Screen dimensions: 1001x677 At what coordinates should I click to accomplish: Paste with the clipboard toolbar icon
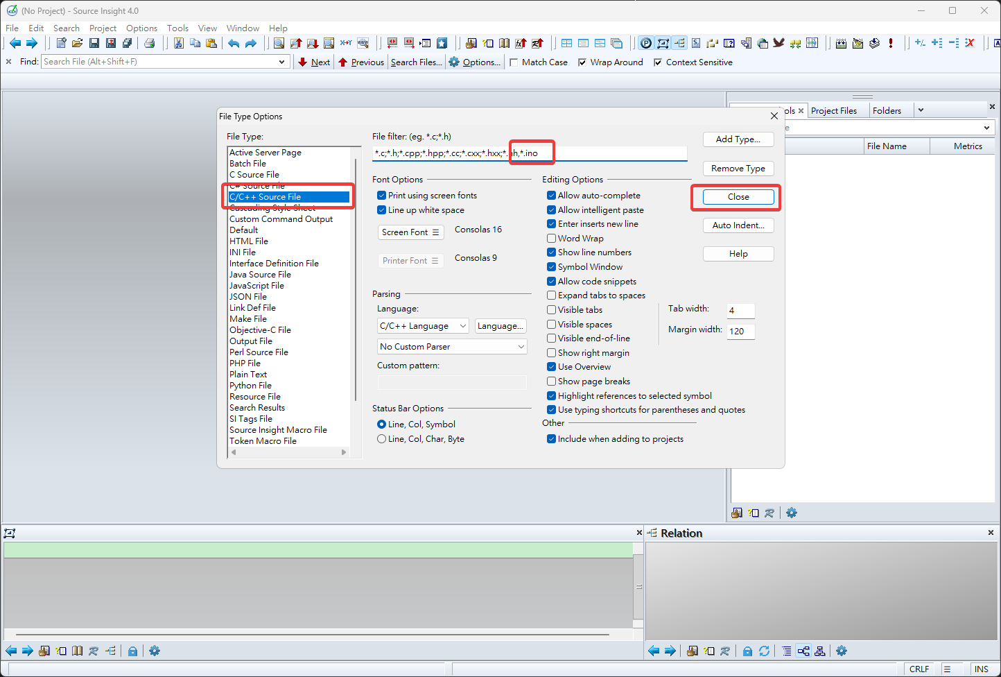pyautogui.click(x=211, y=43)
